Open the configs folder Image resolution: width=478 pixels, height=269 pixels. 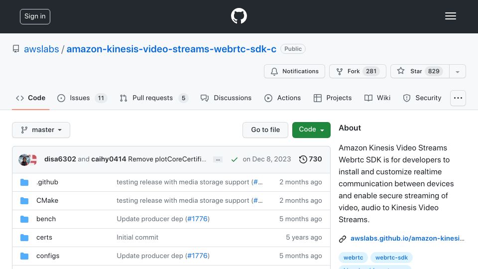48,256
